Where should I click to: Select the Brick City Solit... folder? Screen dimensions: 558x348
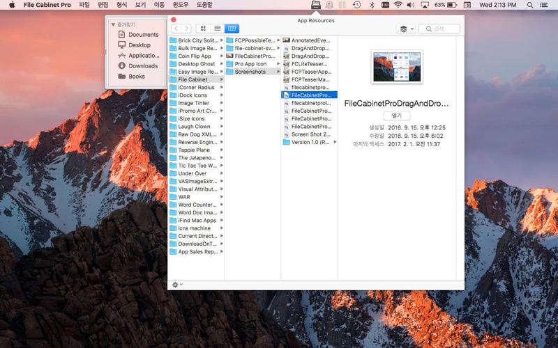pos(196,40)
